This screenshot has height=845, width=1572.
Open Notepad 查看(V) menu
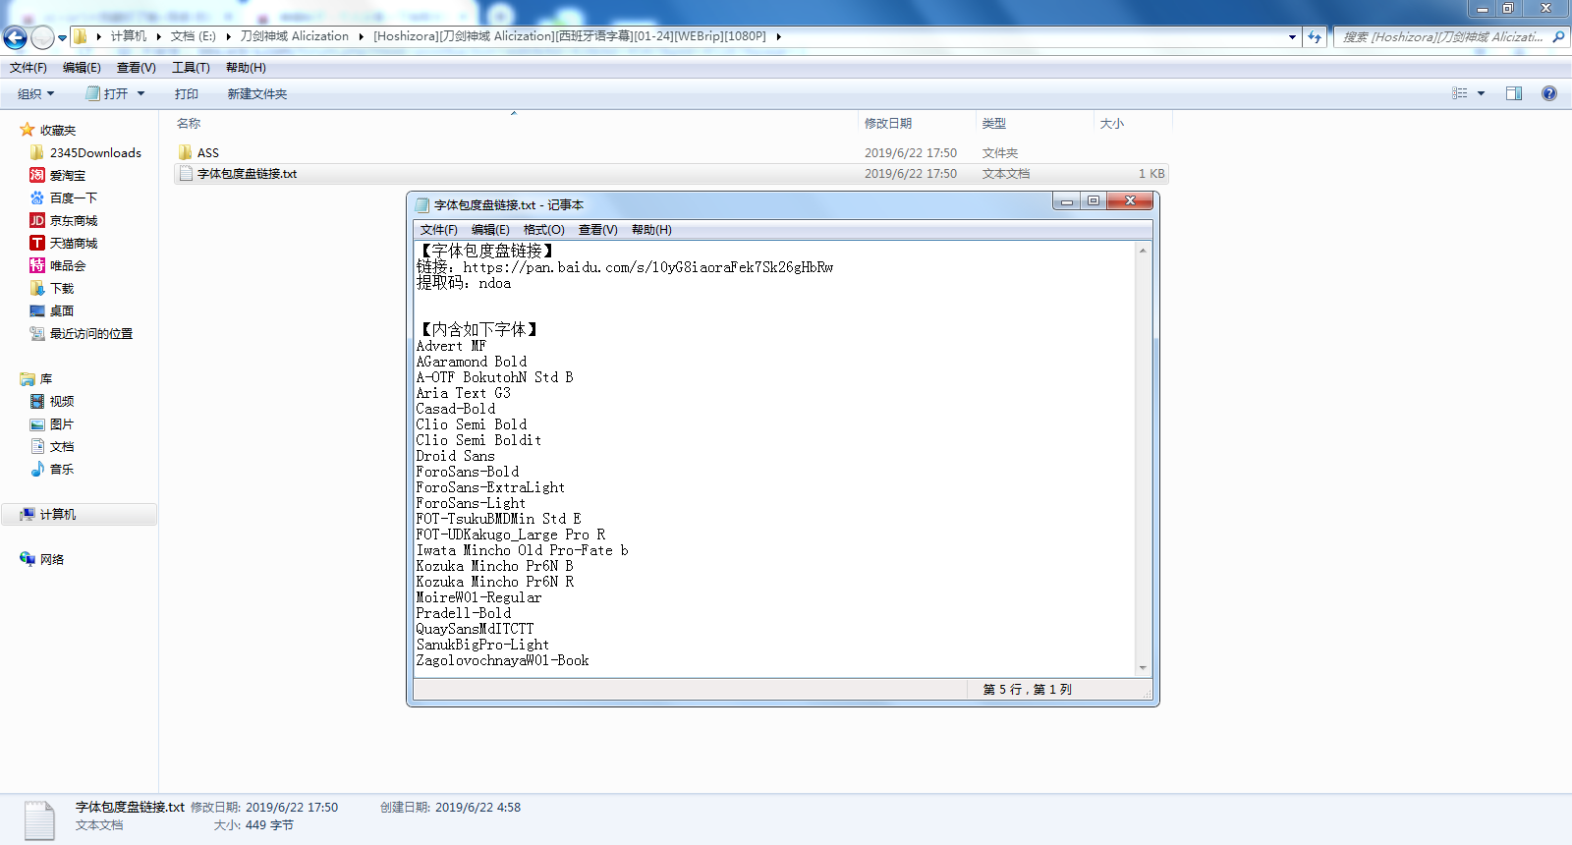point(597,230)
